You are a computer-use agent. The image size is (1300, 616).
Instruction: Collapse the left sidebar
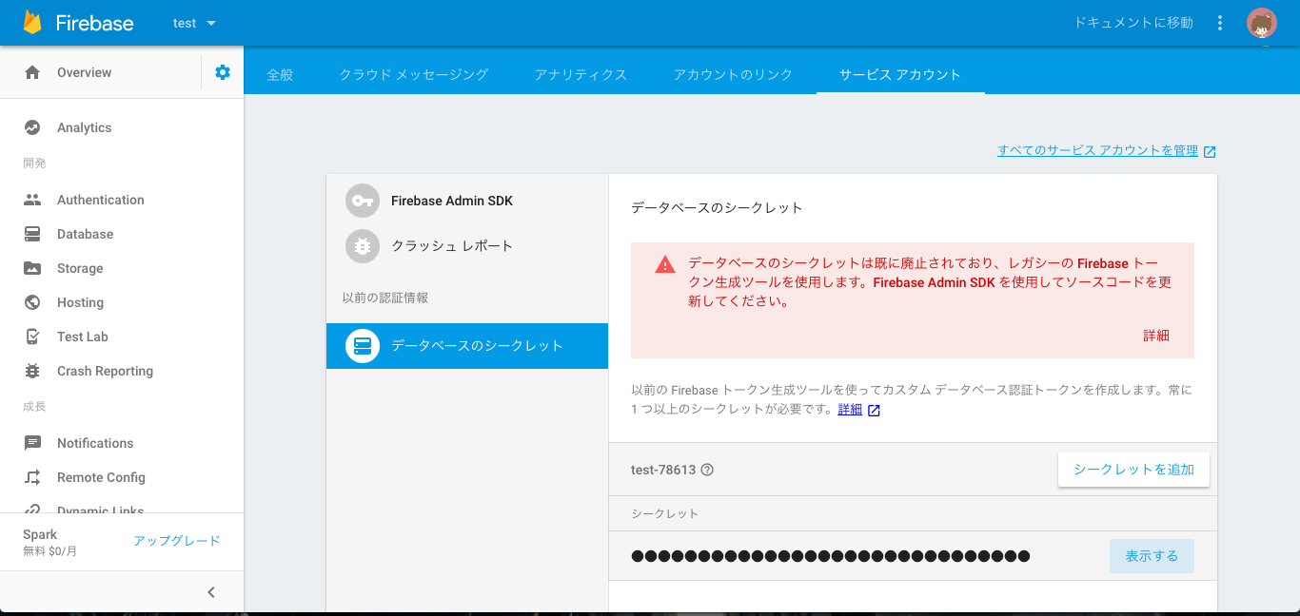(x=210, y=591)
